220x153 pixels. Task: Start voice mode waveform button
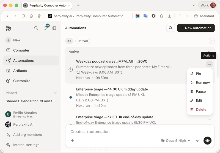(207, 141)
